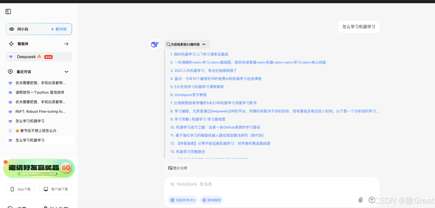Click the App下载 button
Screen dimensions: 435x208
20,189
